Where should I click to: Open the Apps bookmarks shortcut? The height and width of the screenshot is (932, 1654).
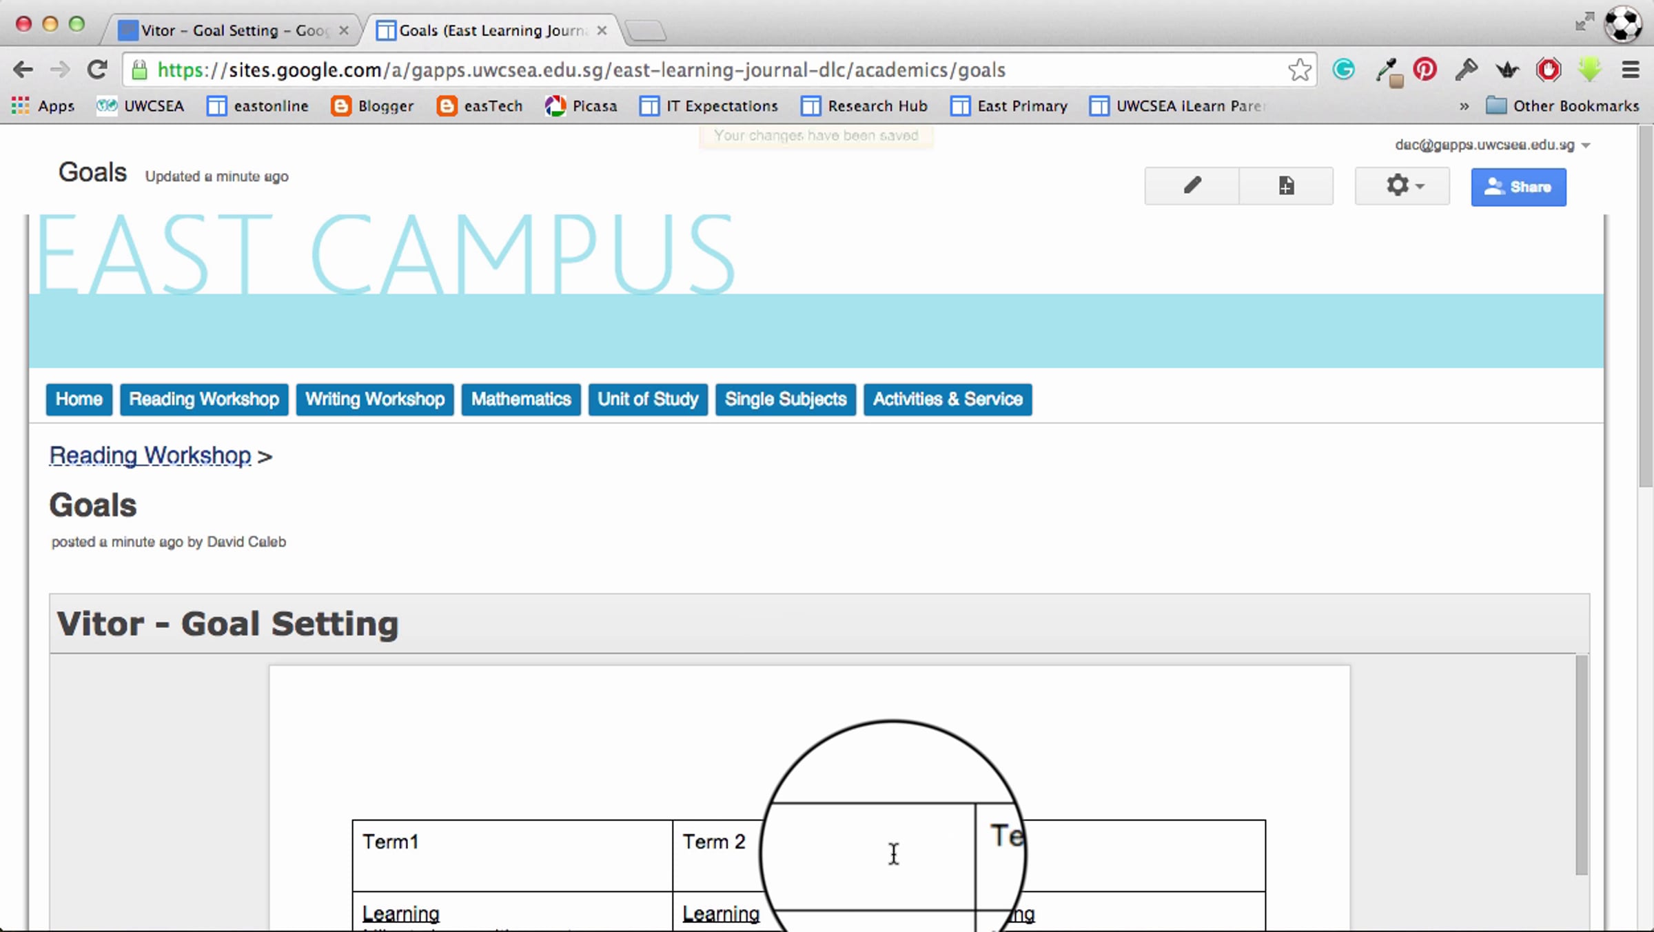click(43, 106)
